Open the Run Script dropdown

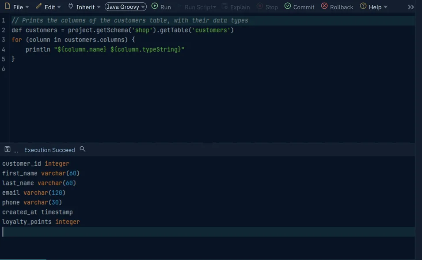click(197, 7)
